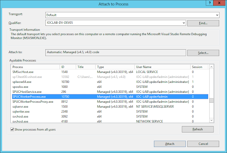Click the Find... button

point(203,23)
